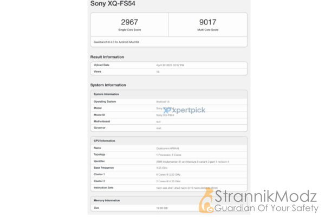Click the memory 'Size' row label
Viewport: 325px width, 217px height.
(x=96, y=208)
